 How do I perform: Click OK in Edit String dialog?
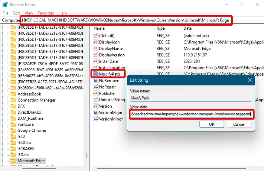click(212, 124)
